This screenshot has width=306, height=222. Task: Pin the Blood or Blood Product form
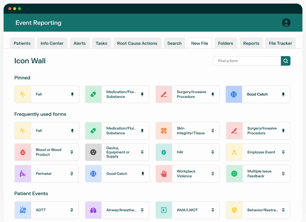point(72,152)
